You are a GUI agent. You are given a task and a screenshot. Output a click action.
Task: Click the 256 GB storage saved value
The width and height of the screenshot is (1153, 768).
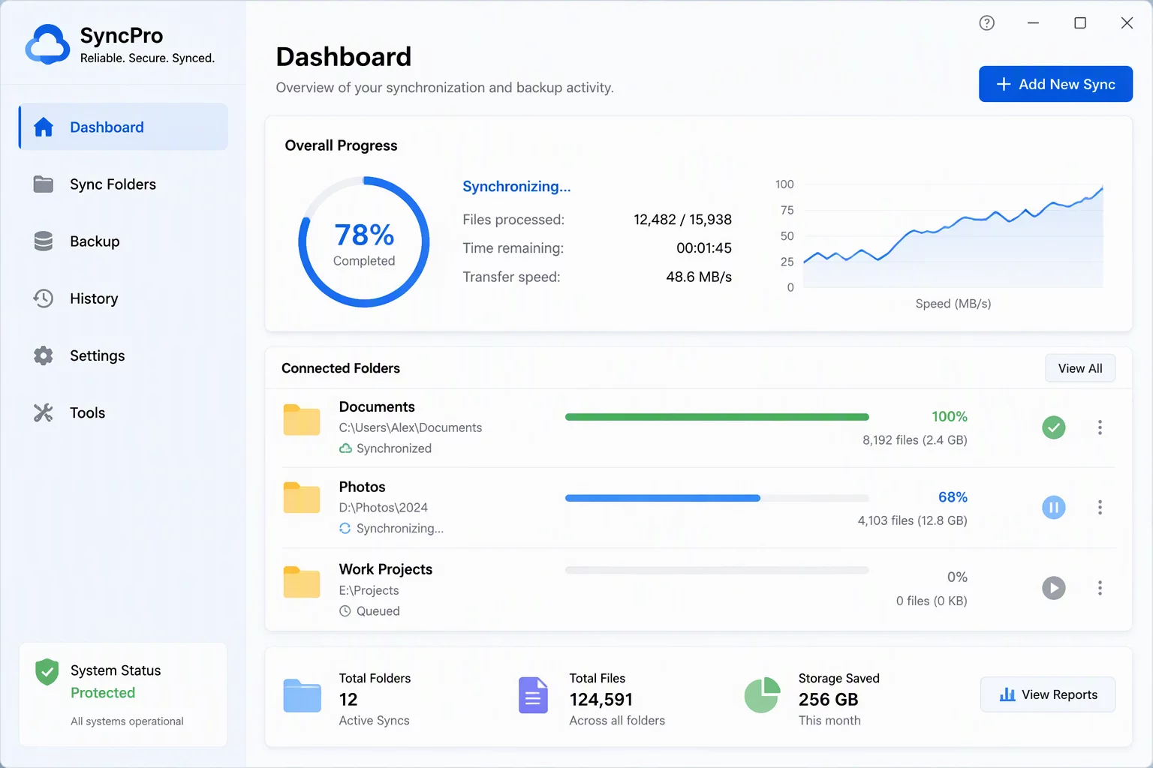click(x=828, y=700)
